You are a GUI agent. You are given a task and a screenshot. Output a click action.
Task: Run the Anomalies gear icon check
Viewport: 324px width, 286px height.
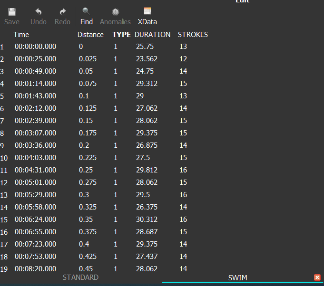click(x=115, y=12)
